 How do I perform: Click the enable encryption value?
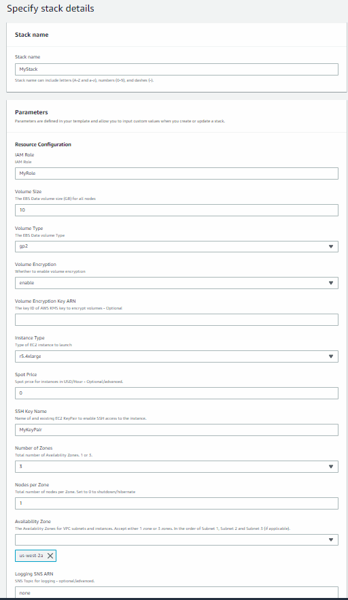[x=27, y=283]
